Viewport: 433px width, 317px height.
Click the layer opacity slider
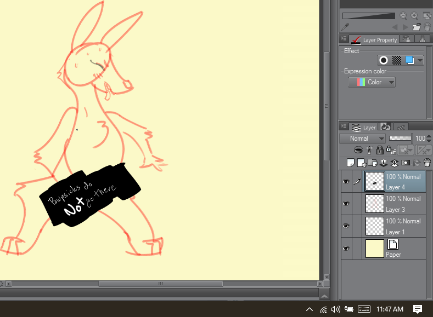point(400,139)
